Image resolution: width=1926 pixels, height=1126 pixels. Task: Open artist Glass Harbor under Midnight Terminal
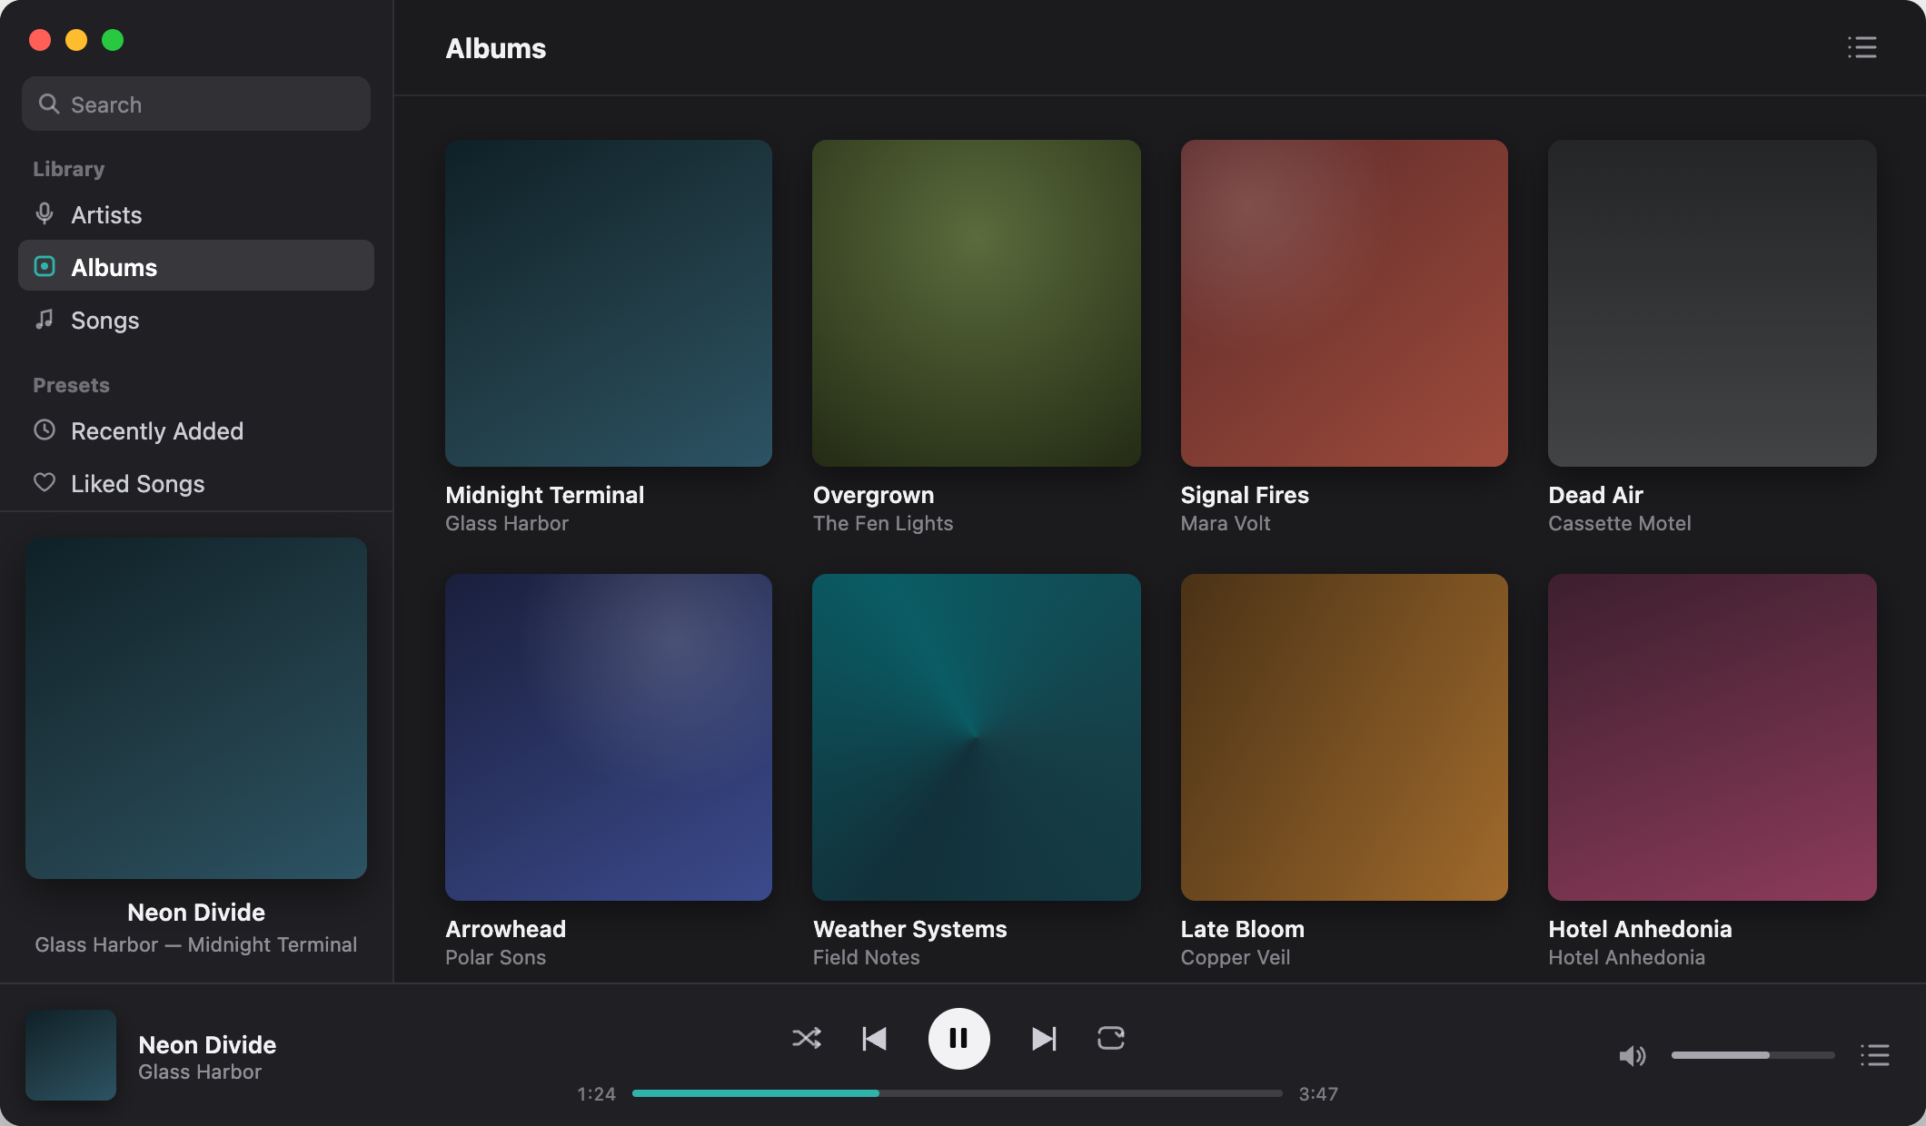click(x=507, y=523)
